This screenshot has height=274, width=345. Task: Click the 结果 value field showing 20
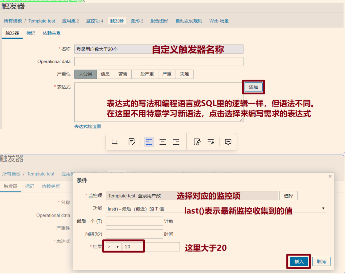point(151,247)
